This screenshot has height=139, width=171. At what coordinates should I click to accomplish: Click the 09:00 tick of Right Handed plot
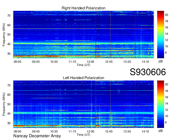tap(17, 62)
